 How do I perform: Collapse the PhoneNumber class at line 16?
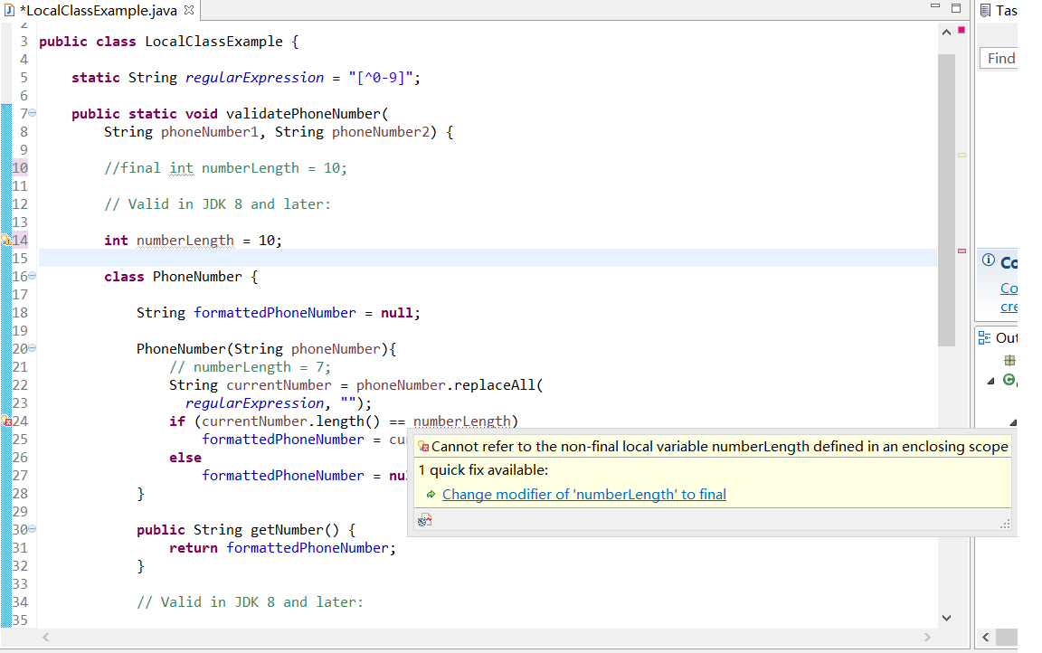point(32,276)
